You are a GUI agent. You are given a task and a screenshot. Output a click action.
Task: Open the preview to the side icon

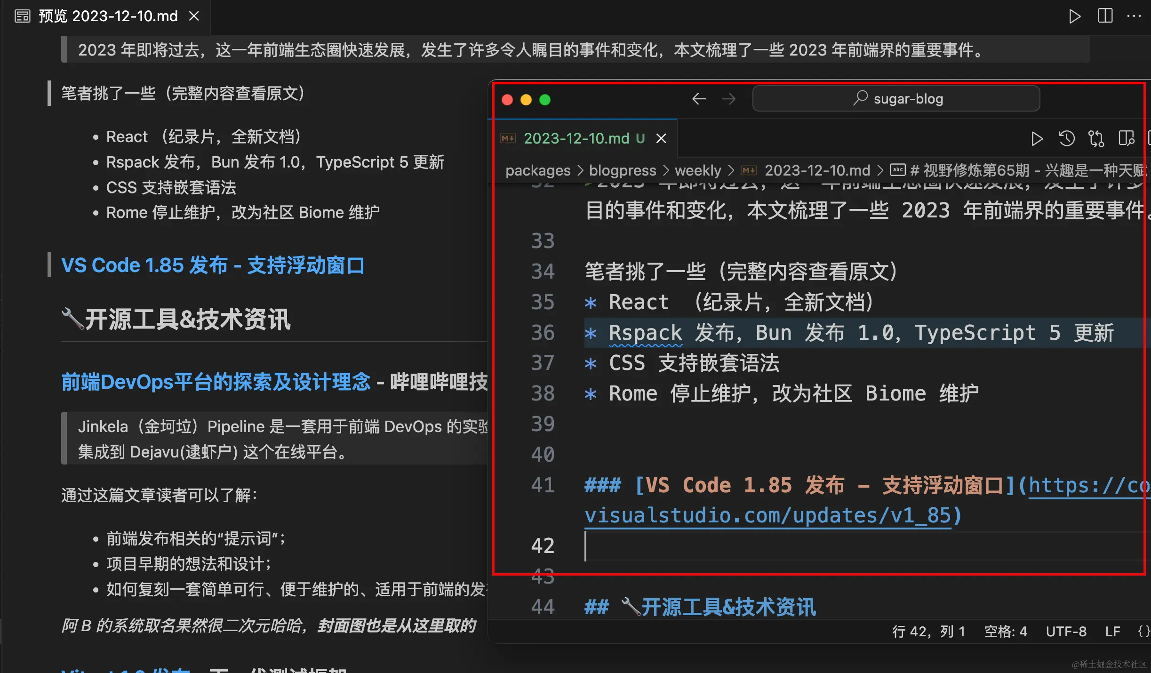(1126, 138)
